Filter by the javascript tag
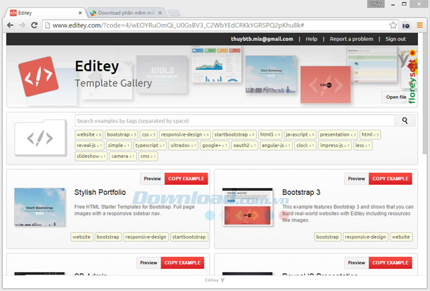430x291 pixels. pyautogui.click(x=300, y=134)
